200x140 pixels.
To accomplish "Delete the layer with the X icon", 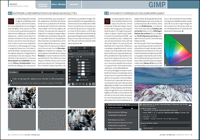I will click(93, 84).
